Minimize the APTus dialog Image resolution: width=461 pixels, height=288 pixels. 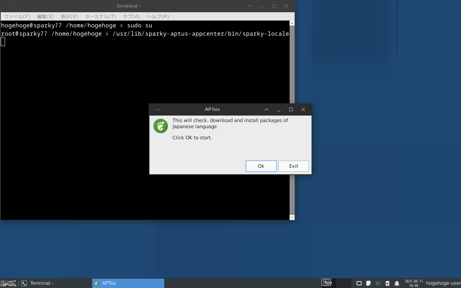(279, 109)
